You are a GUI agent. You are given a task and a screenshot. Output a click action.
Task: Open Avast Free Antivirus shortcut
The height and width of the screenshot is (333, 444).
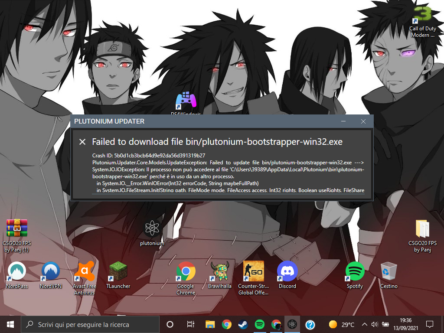[x=85, y=278]
